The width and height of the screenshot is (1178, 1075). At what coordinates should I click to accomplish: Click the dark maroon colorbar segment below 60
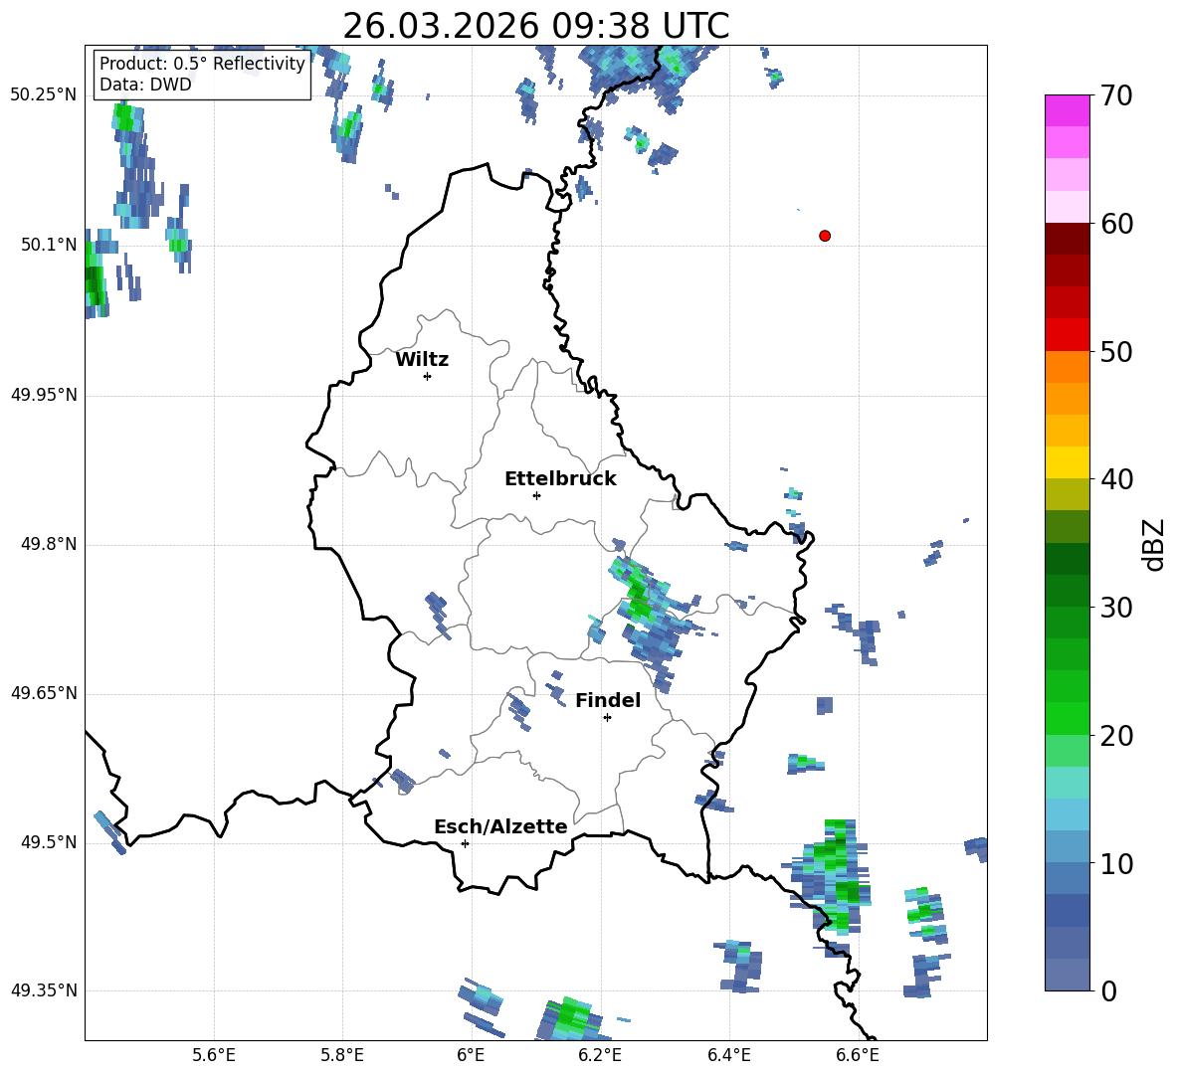[x=1067, y=239]
